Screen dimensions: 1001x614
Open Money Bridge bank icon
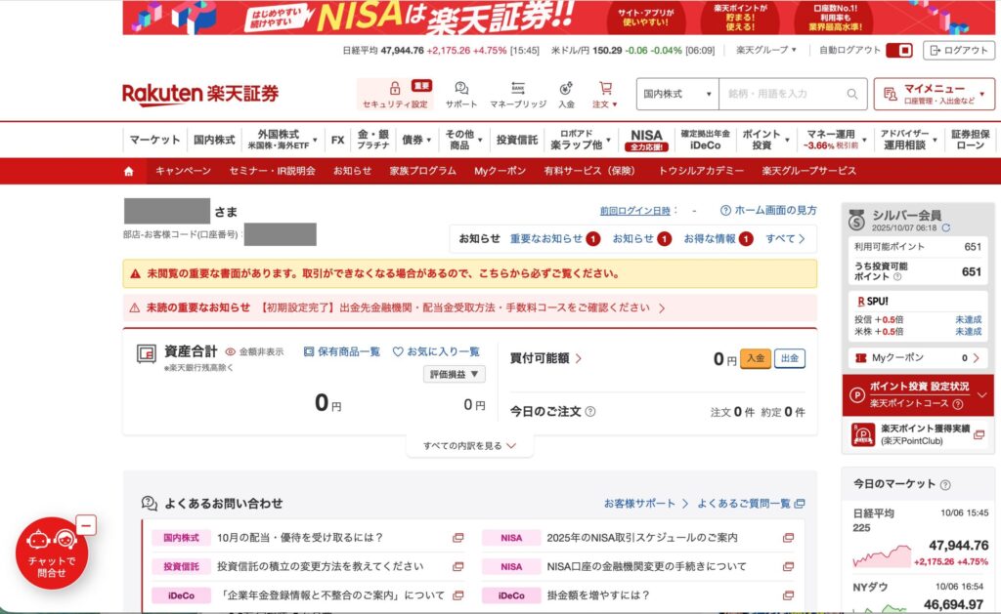click(x=518, y=88)
